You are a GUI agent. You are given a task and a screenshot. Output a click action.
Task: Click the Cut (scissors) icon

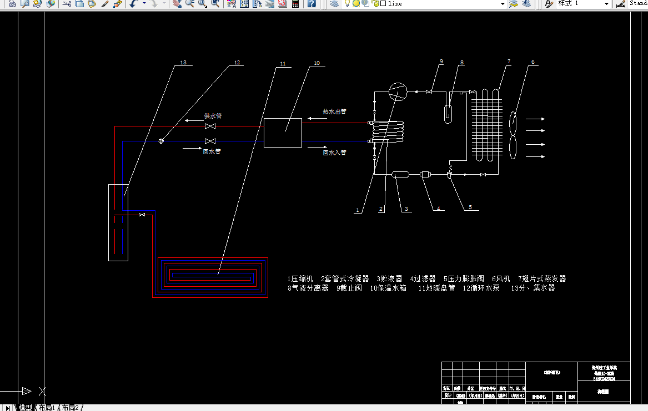(67, 4)
